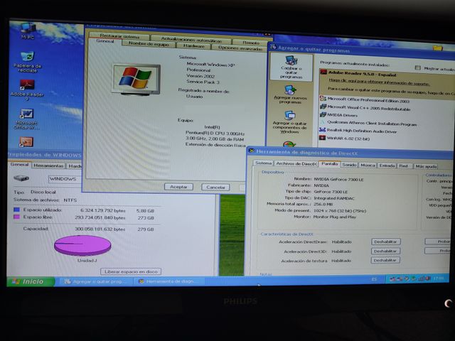Switch to Sistema tab in DirectX tool

pos(263,163)
